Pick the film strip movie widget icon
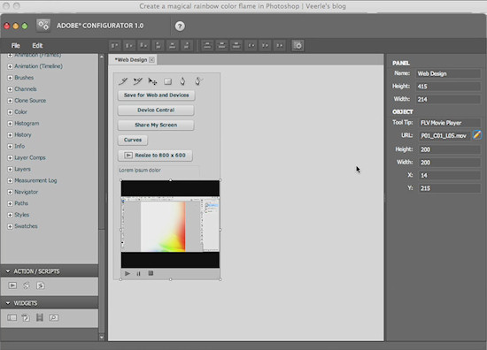Screen dimensions: 487x350 (40, 317)
